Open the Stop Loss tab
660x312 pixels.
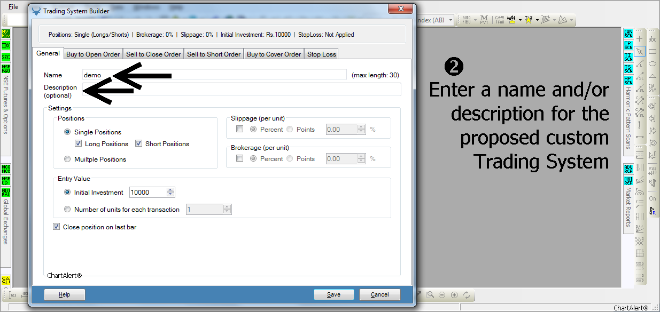[322, 54]
